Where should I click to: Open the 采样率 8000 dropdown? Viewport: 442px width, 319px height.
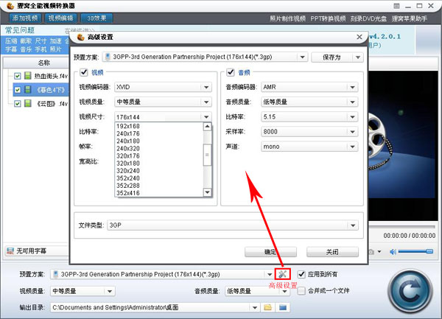click(x=353, y=132)
